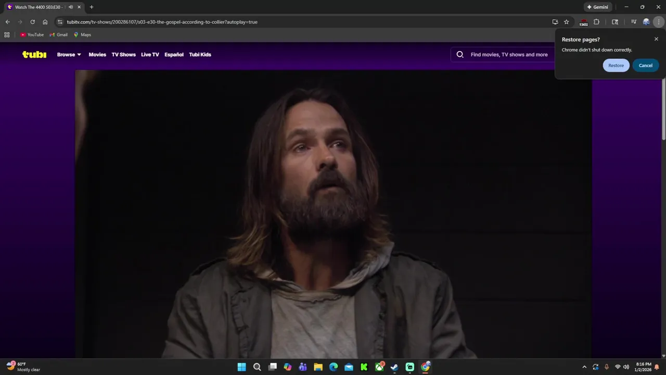Viewport: 666px width, 375px height.
Task: Open Windows taskbar search
Action: coord(257,367)
